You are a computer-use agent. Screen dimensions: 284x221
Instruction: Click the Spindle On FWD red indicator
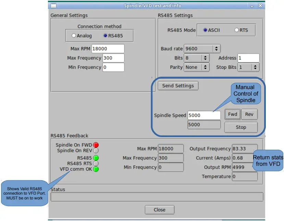coord(96,145)
